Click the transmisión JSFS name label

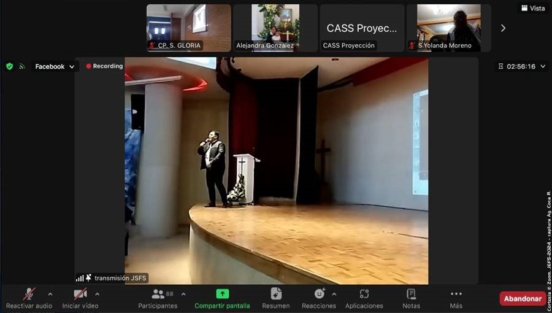pos(120,278)
